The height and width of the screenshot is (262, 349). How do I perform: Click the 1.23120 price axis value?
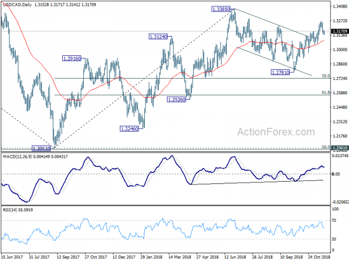click(340, 122)
